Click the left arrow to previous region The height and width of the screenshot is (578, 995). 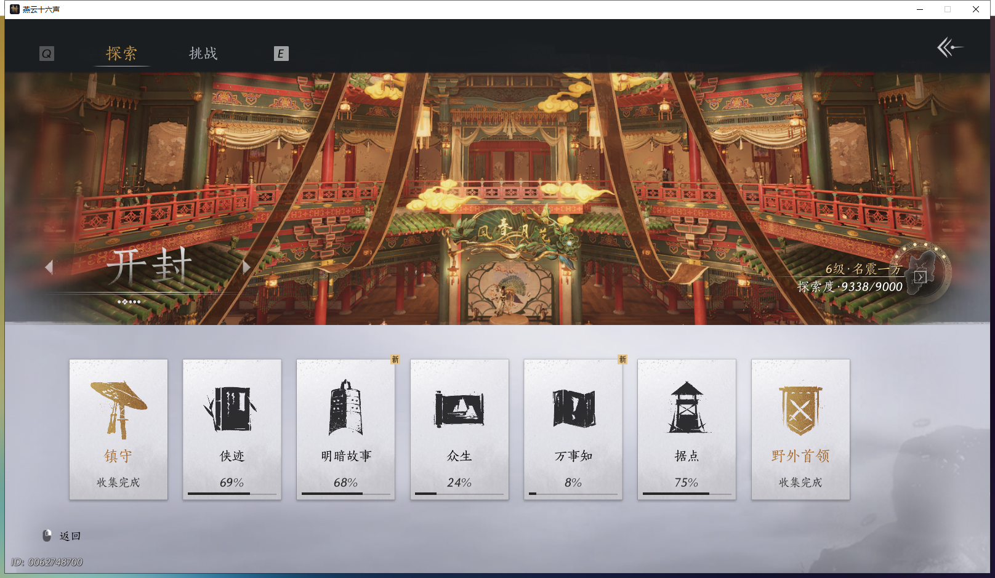(50, 267)
